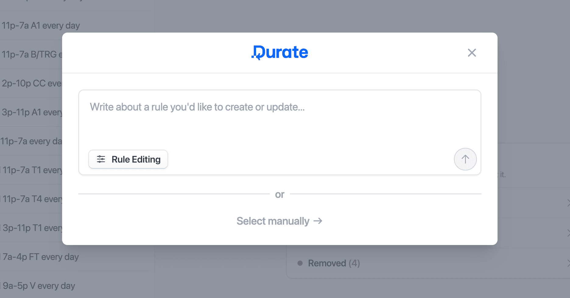This screenshot has height=298, width=570.
Task: Close the Durate dialog
Action: point(472,53)
